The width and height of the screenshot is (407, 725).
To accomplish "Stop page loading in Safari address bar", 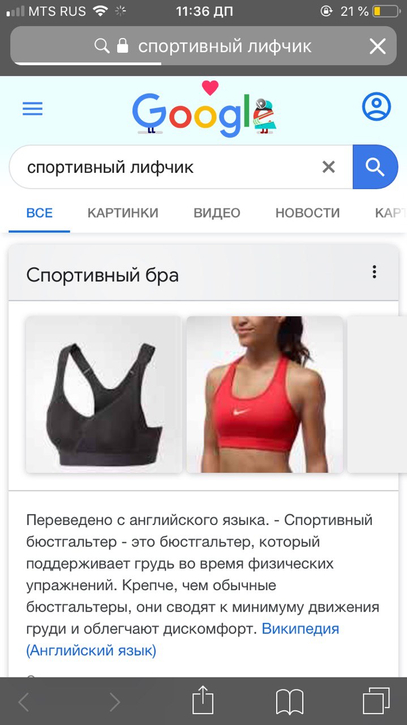I will 378,46.
